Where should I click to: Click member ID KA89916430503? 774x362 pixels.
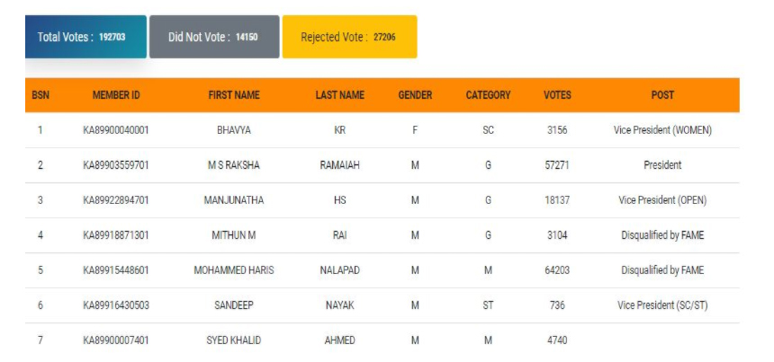pyautogui.click(x=116, y=305)
